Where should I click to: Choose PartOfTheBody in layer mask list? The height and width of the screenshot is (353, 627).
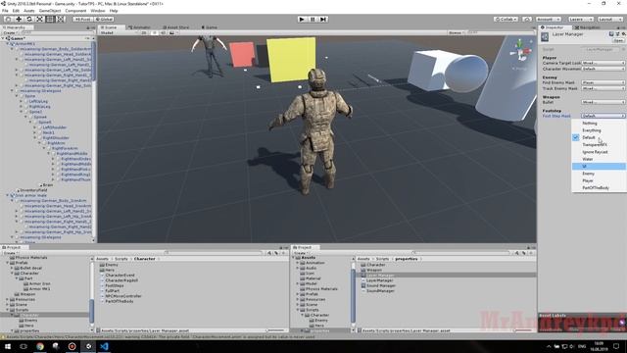599,187
